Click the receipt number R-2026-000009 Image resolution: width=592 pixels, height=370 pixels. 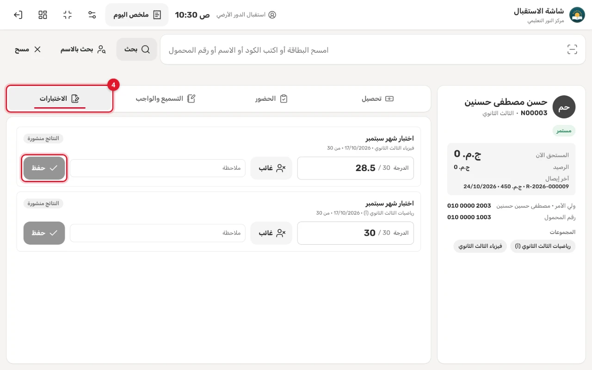pos(547,186)
